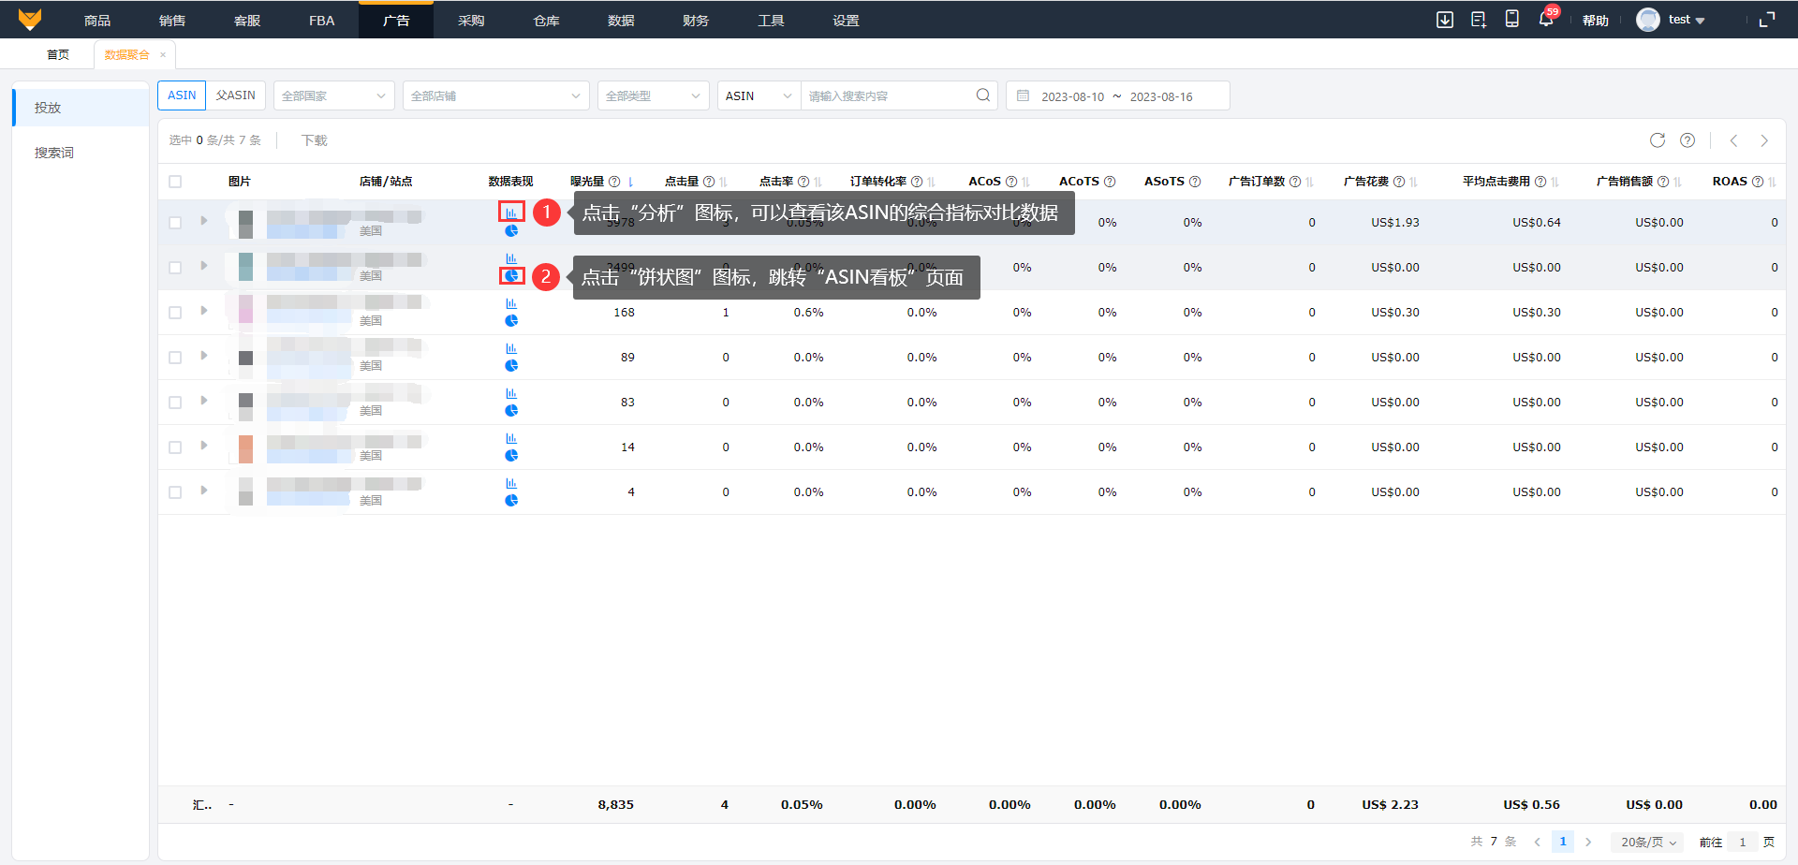
Task: Open the 全部店铺 store dropdown
Action: coord(495,95)
